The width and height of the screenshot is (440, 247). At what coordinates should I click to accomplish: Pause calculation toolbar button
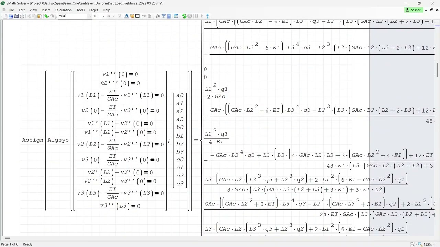coord(196,16)
